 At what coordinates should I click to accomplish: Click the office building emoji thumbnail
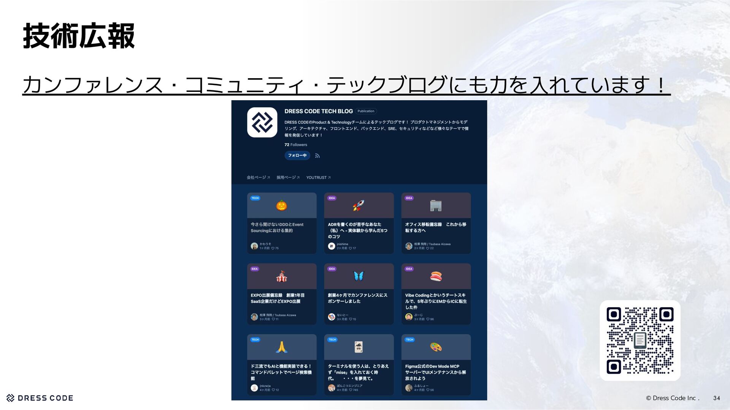(436, 206)
